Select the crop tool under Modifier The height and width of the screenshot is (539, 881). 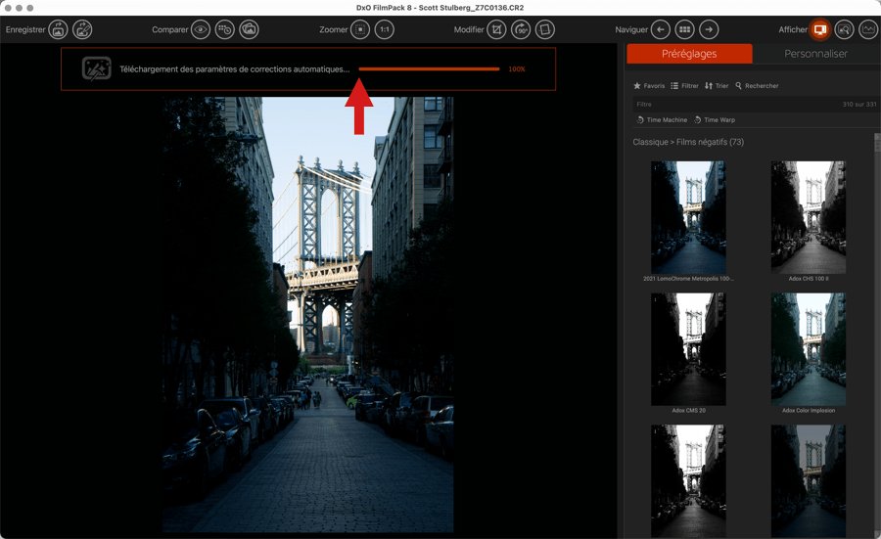coord(497,29)
